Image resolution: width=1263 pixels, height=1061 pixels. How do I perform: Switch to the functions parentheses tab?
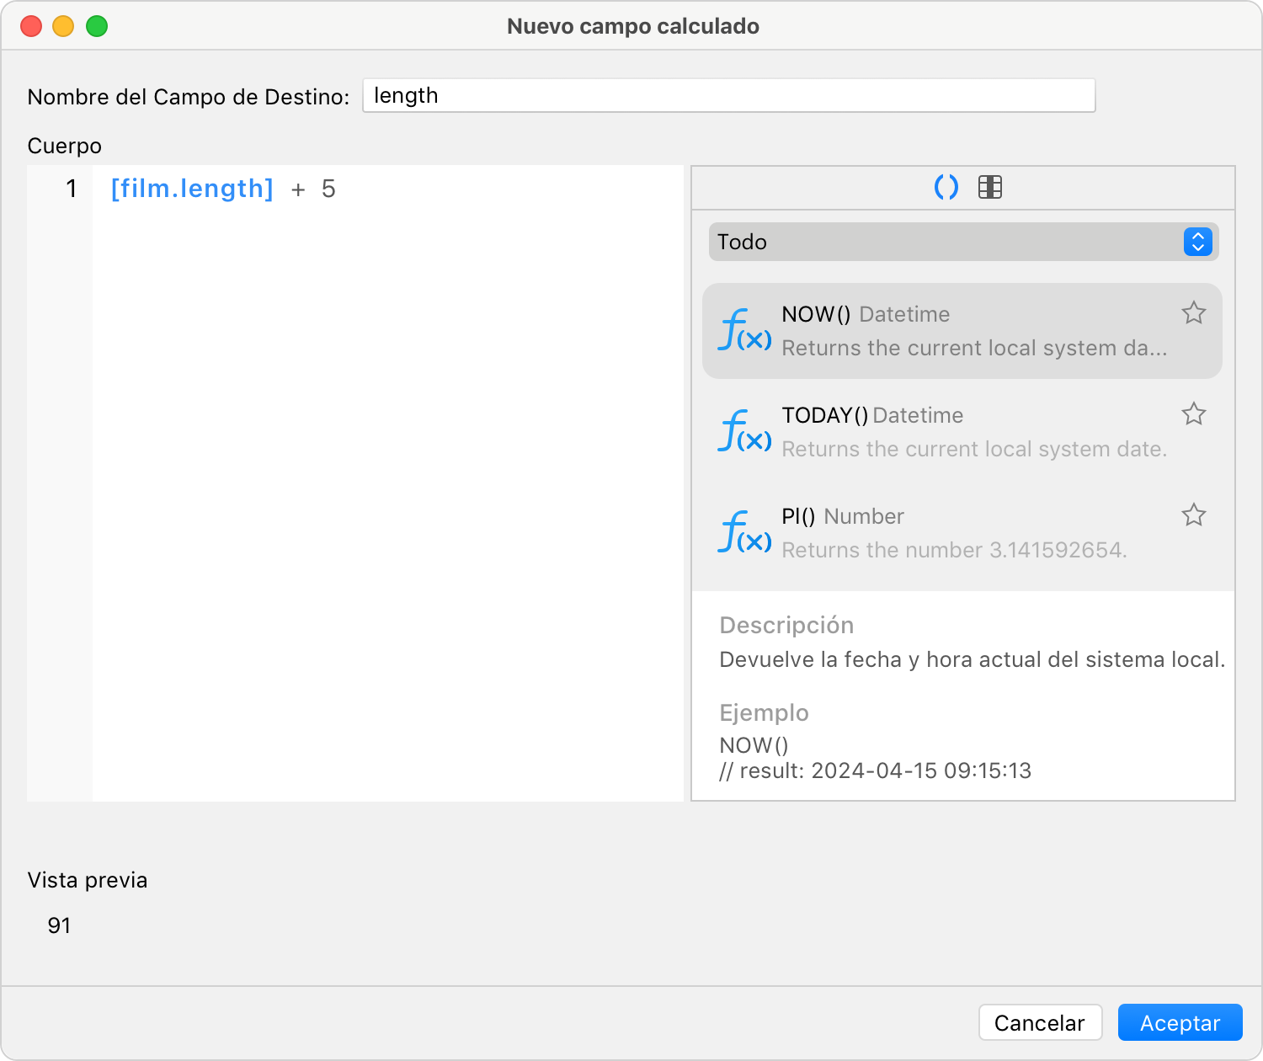tap(946, 187)
